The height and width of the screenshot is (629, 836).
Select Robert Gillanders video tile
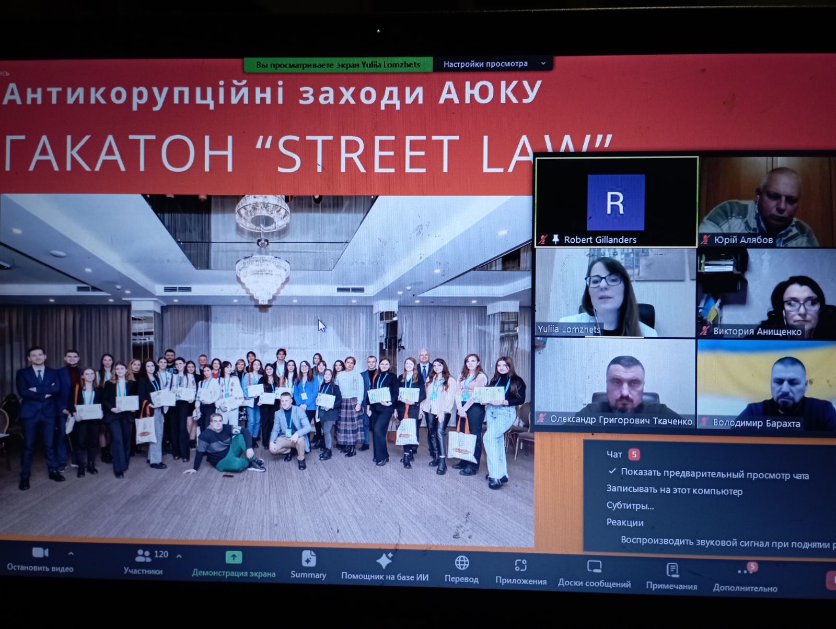[x=617, y=201]
